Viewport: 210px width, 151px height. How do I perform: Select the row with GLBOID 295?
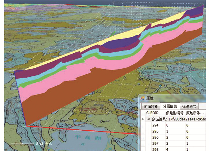156,132
